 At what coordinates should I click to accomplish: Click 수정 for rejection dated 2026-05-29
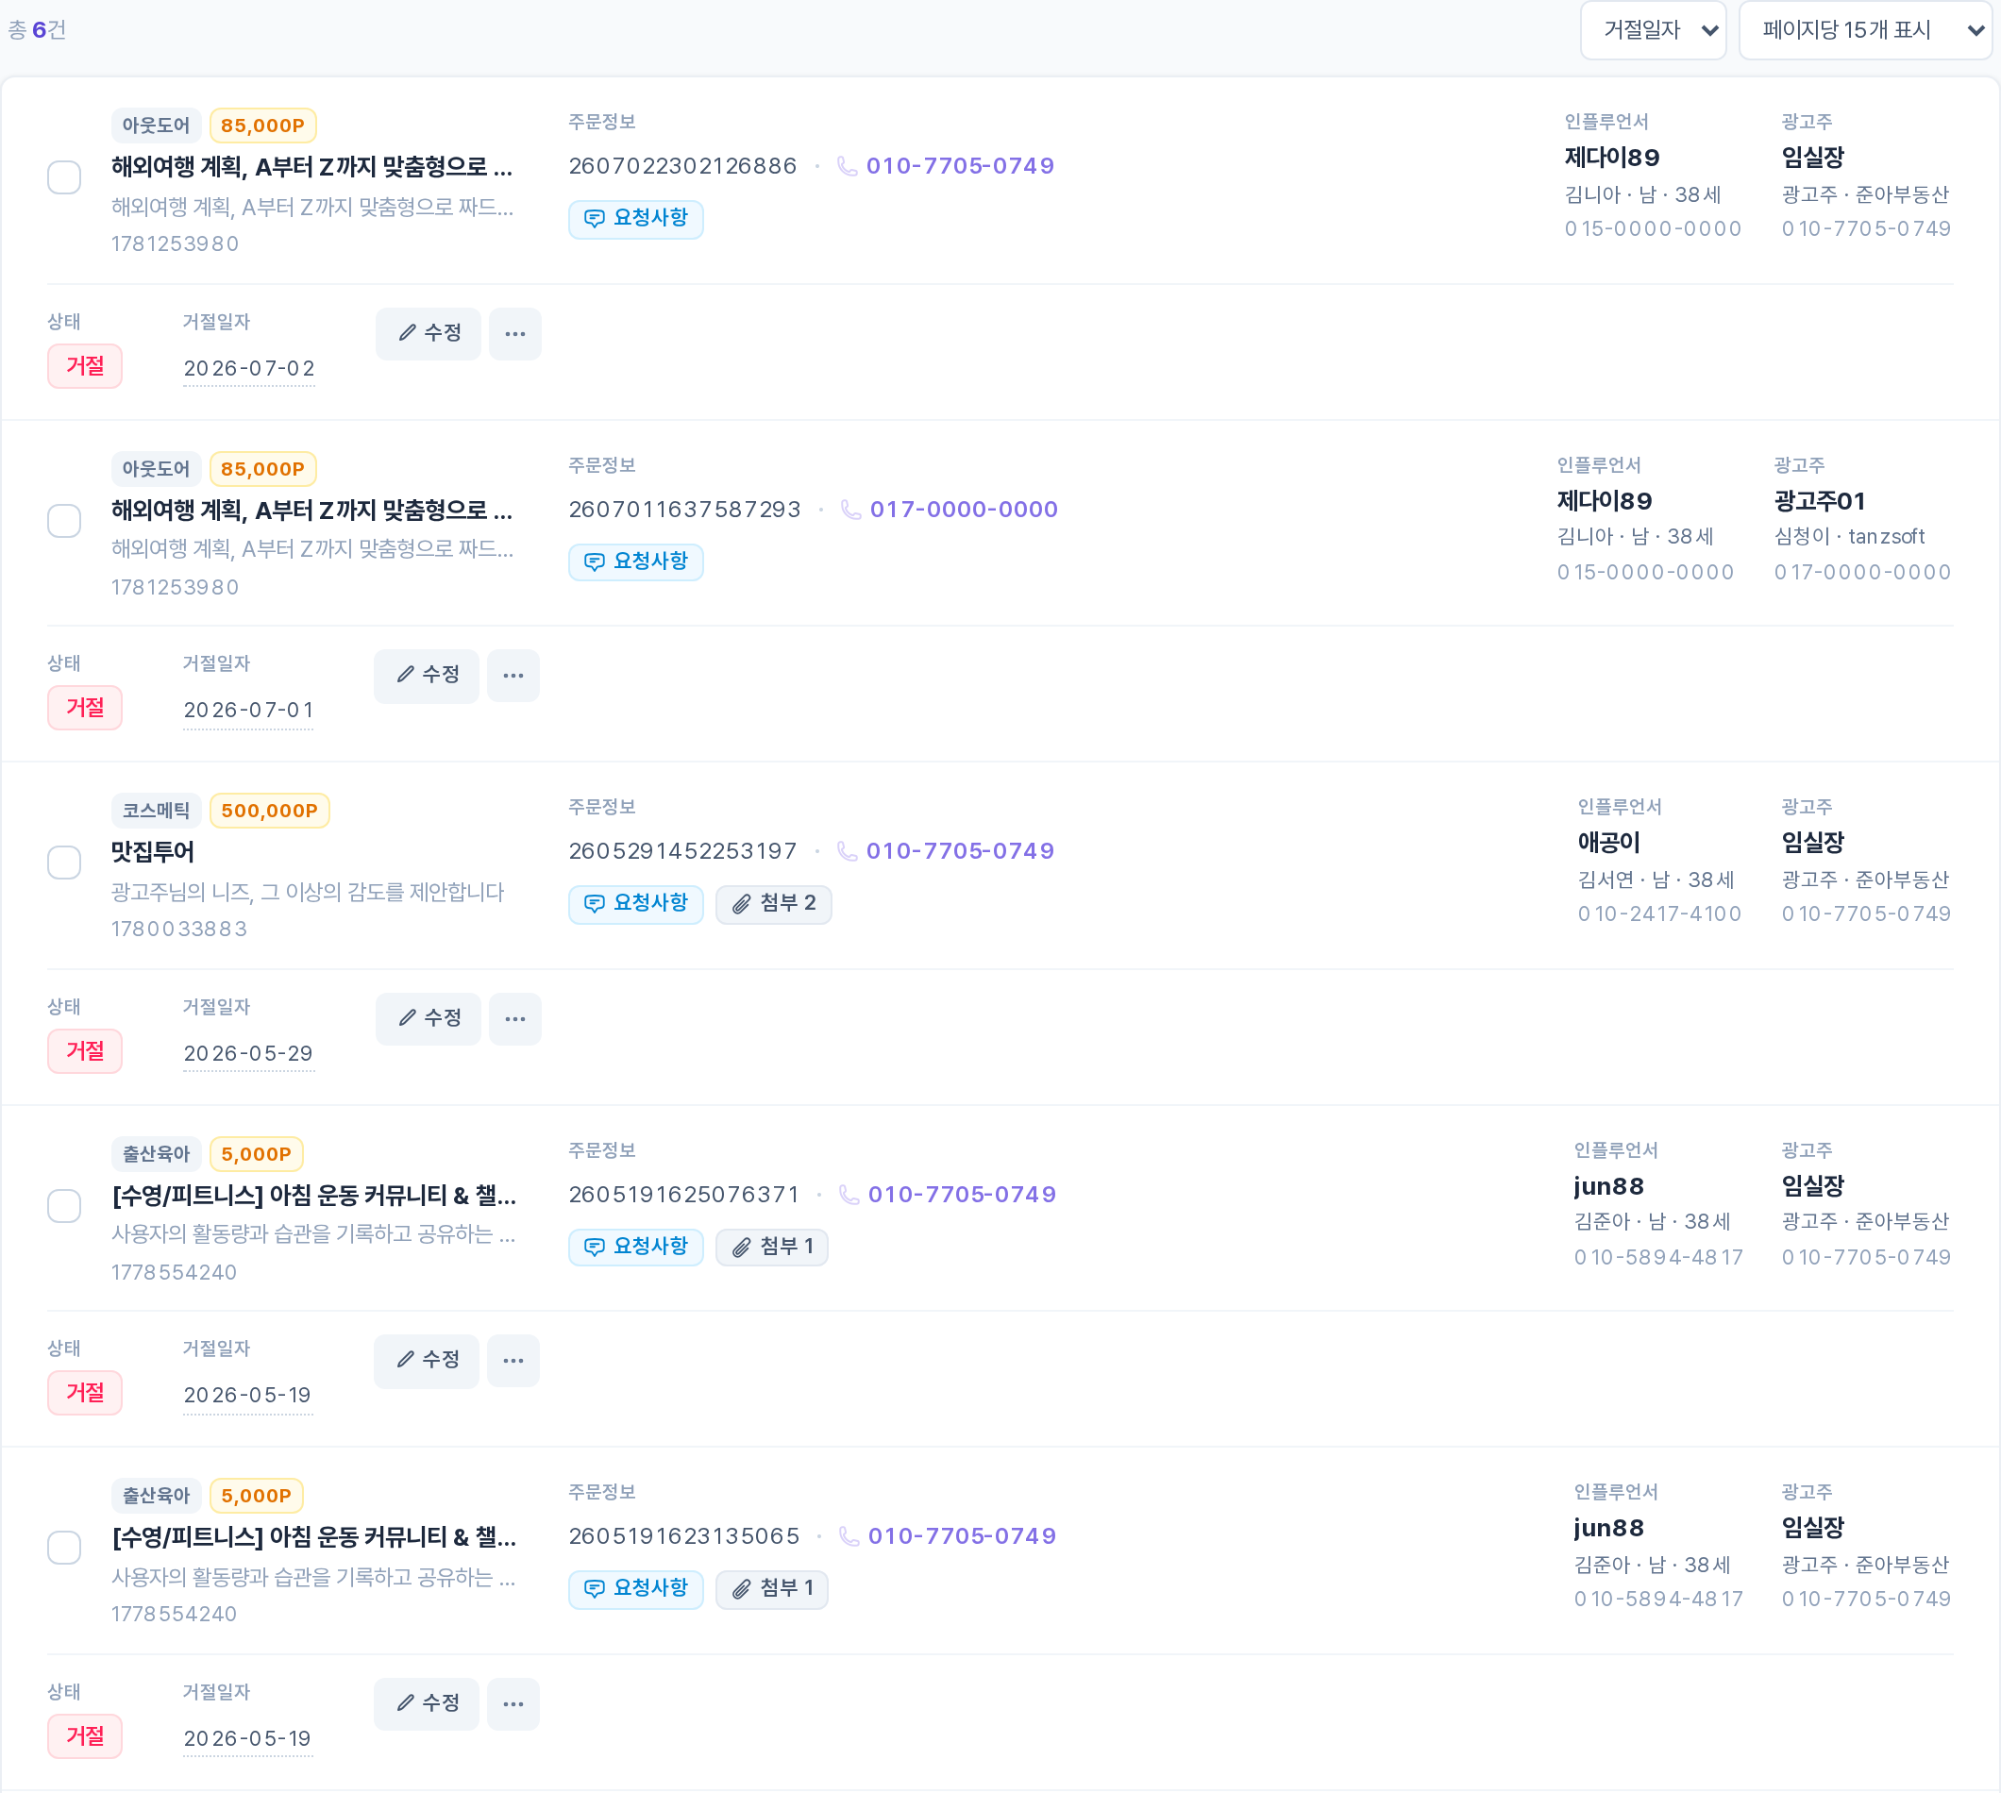[x=428, y=1018]
